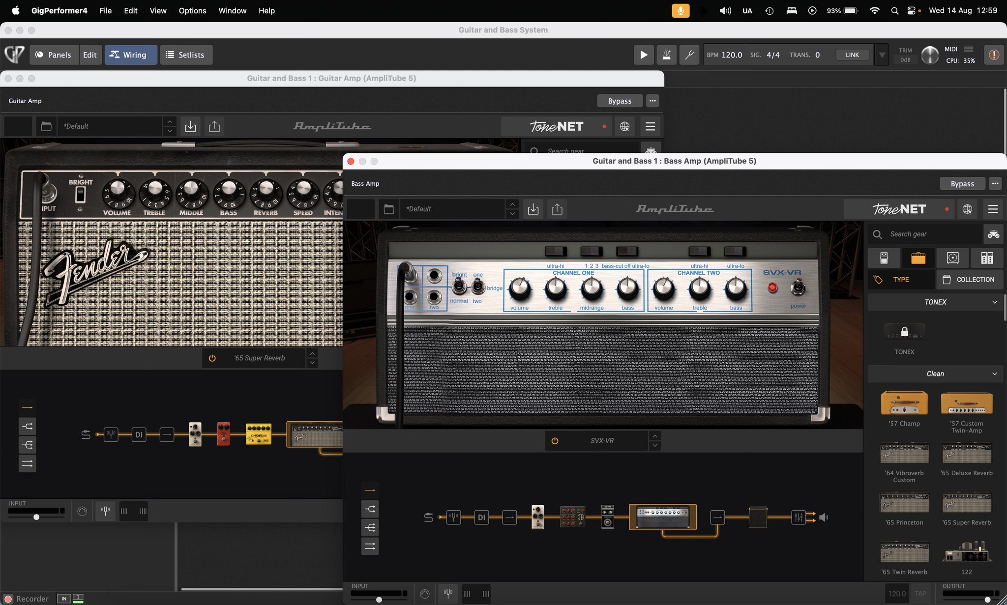
Task: Open the preset folder icon in the Bass Amp window
Action: click(x=389, y=209)
